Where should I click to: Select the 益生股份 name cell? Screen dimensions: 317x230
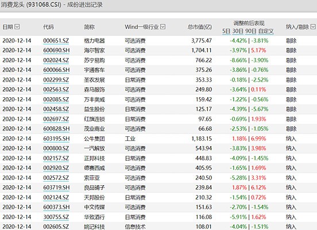point(94,109)
